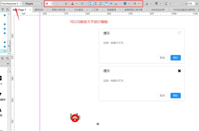
Task: Toggle underline text style
Action: coord(66,4)
